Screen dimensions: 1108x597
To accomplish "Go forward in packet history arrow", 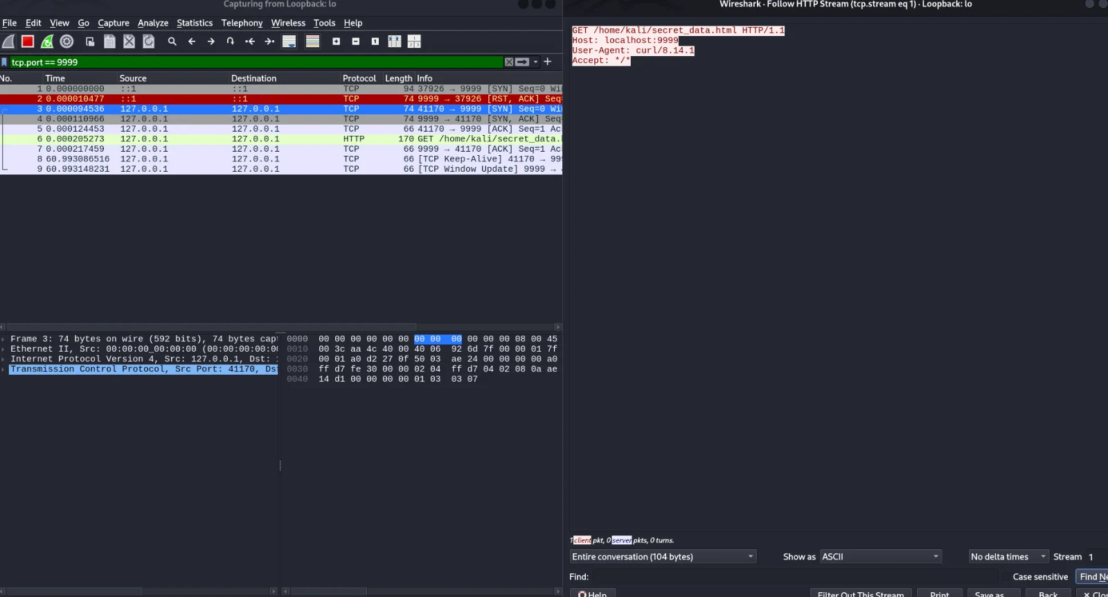I will click(x=211, y=42).
